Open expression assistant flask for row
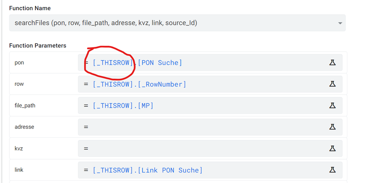This screenshot has width=378, height=183. click(x=333, y=84)
